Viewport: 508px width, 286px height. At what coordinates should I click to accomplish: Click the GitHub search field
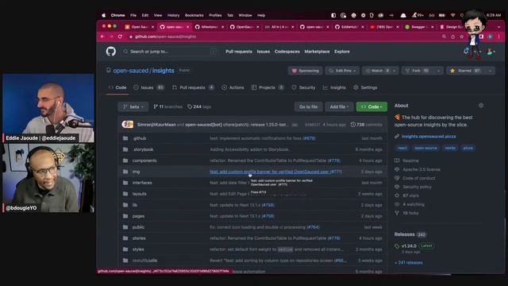(169, 52)
